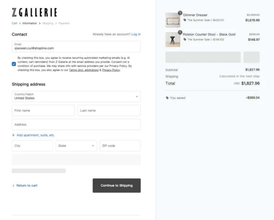This screenshot has height=220, width=274.
Task: Uncheck the marketing emails consent checkbox
Action: 14,64
